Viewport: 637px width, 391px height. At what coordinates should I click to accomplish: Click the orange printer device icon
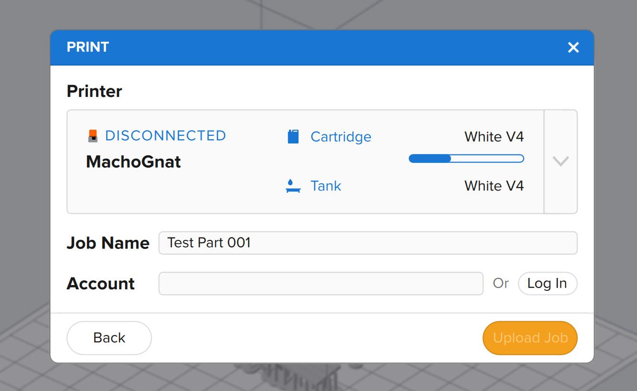[93, 136]
